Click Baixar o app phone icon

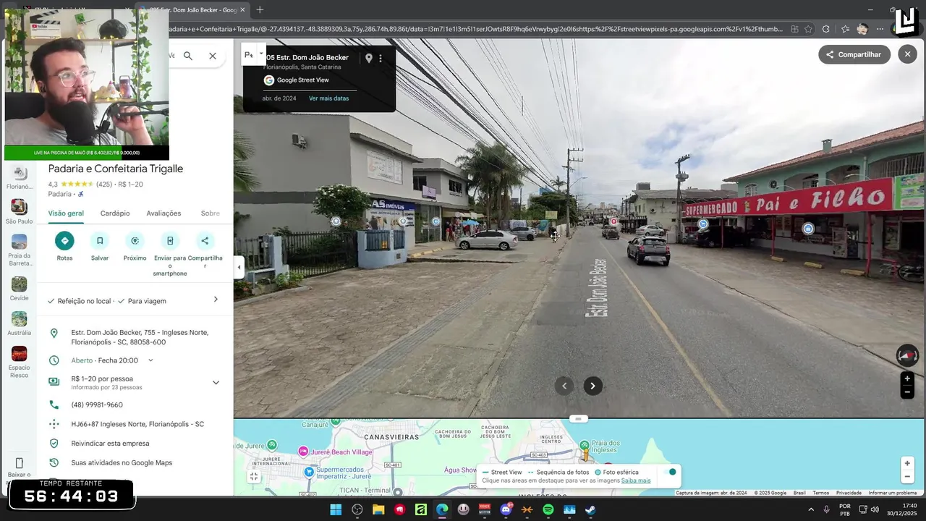tap(20, 464)
